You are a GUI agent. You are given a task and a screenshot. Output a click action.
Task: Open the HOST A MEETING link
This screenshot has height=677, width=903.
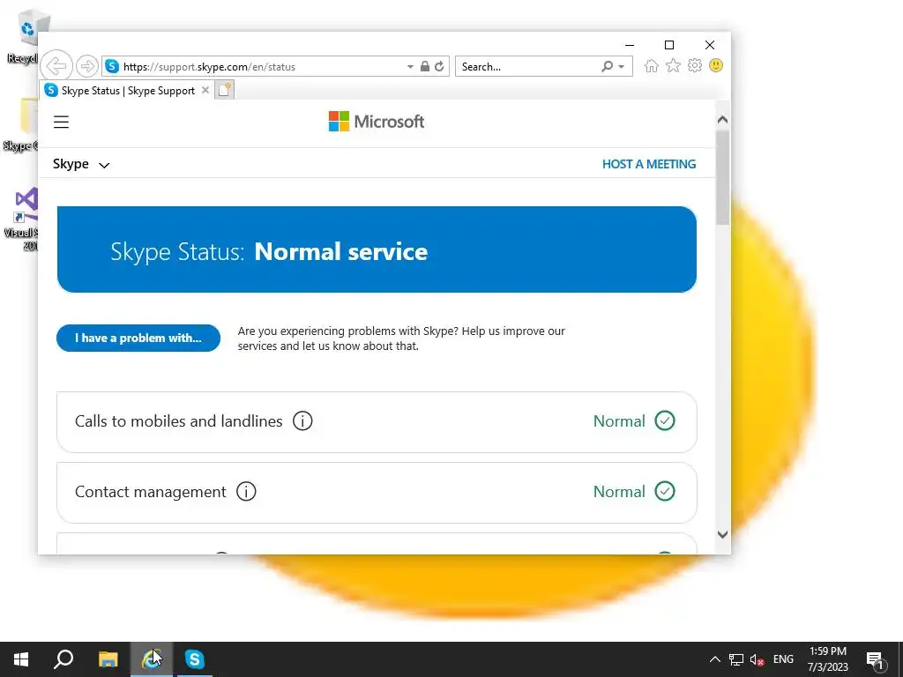pos(649,164)
